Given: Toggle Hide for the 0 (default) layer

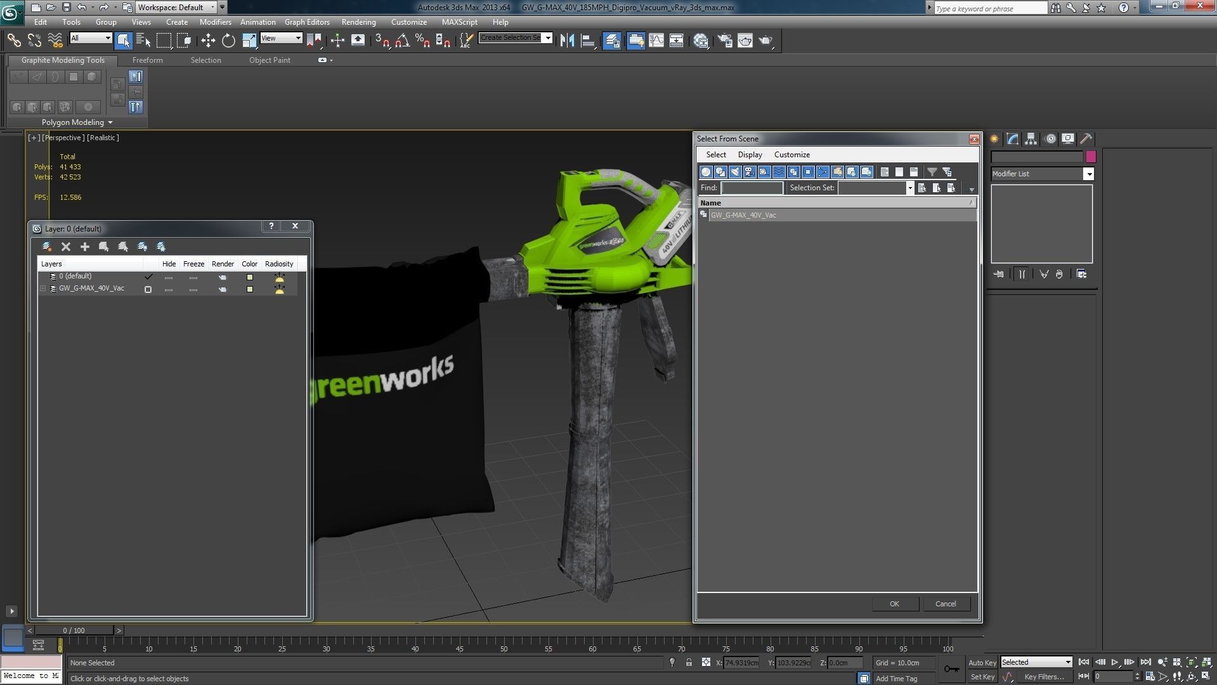Looking at the screenshot, I should [x=169, y=277].
